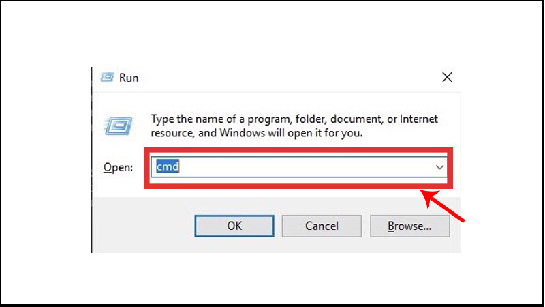Click the small Run icon in title bar

click(107, 77)
